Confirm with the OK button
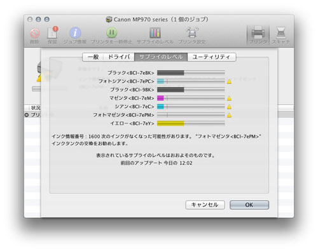Viewport: 318px width, 251px height. pos(249,205)
